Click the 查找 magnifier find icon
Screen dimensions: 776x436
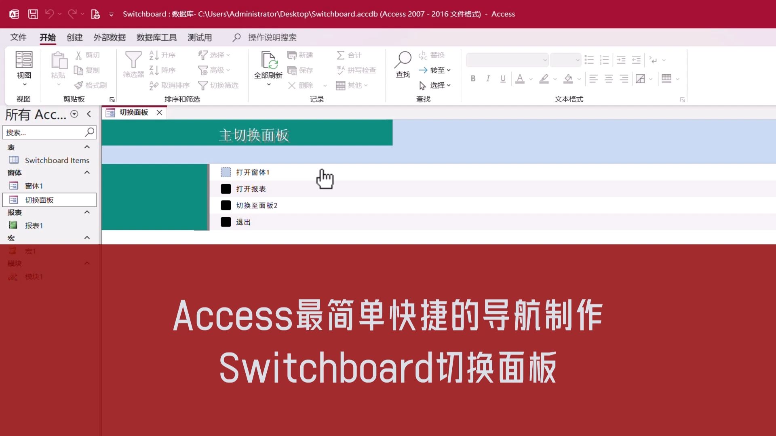click(403, 60)
